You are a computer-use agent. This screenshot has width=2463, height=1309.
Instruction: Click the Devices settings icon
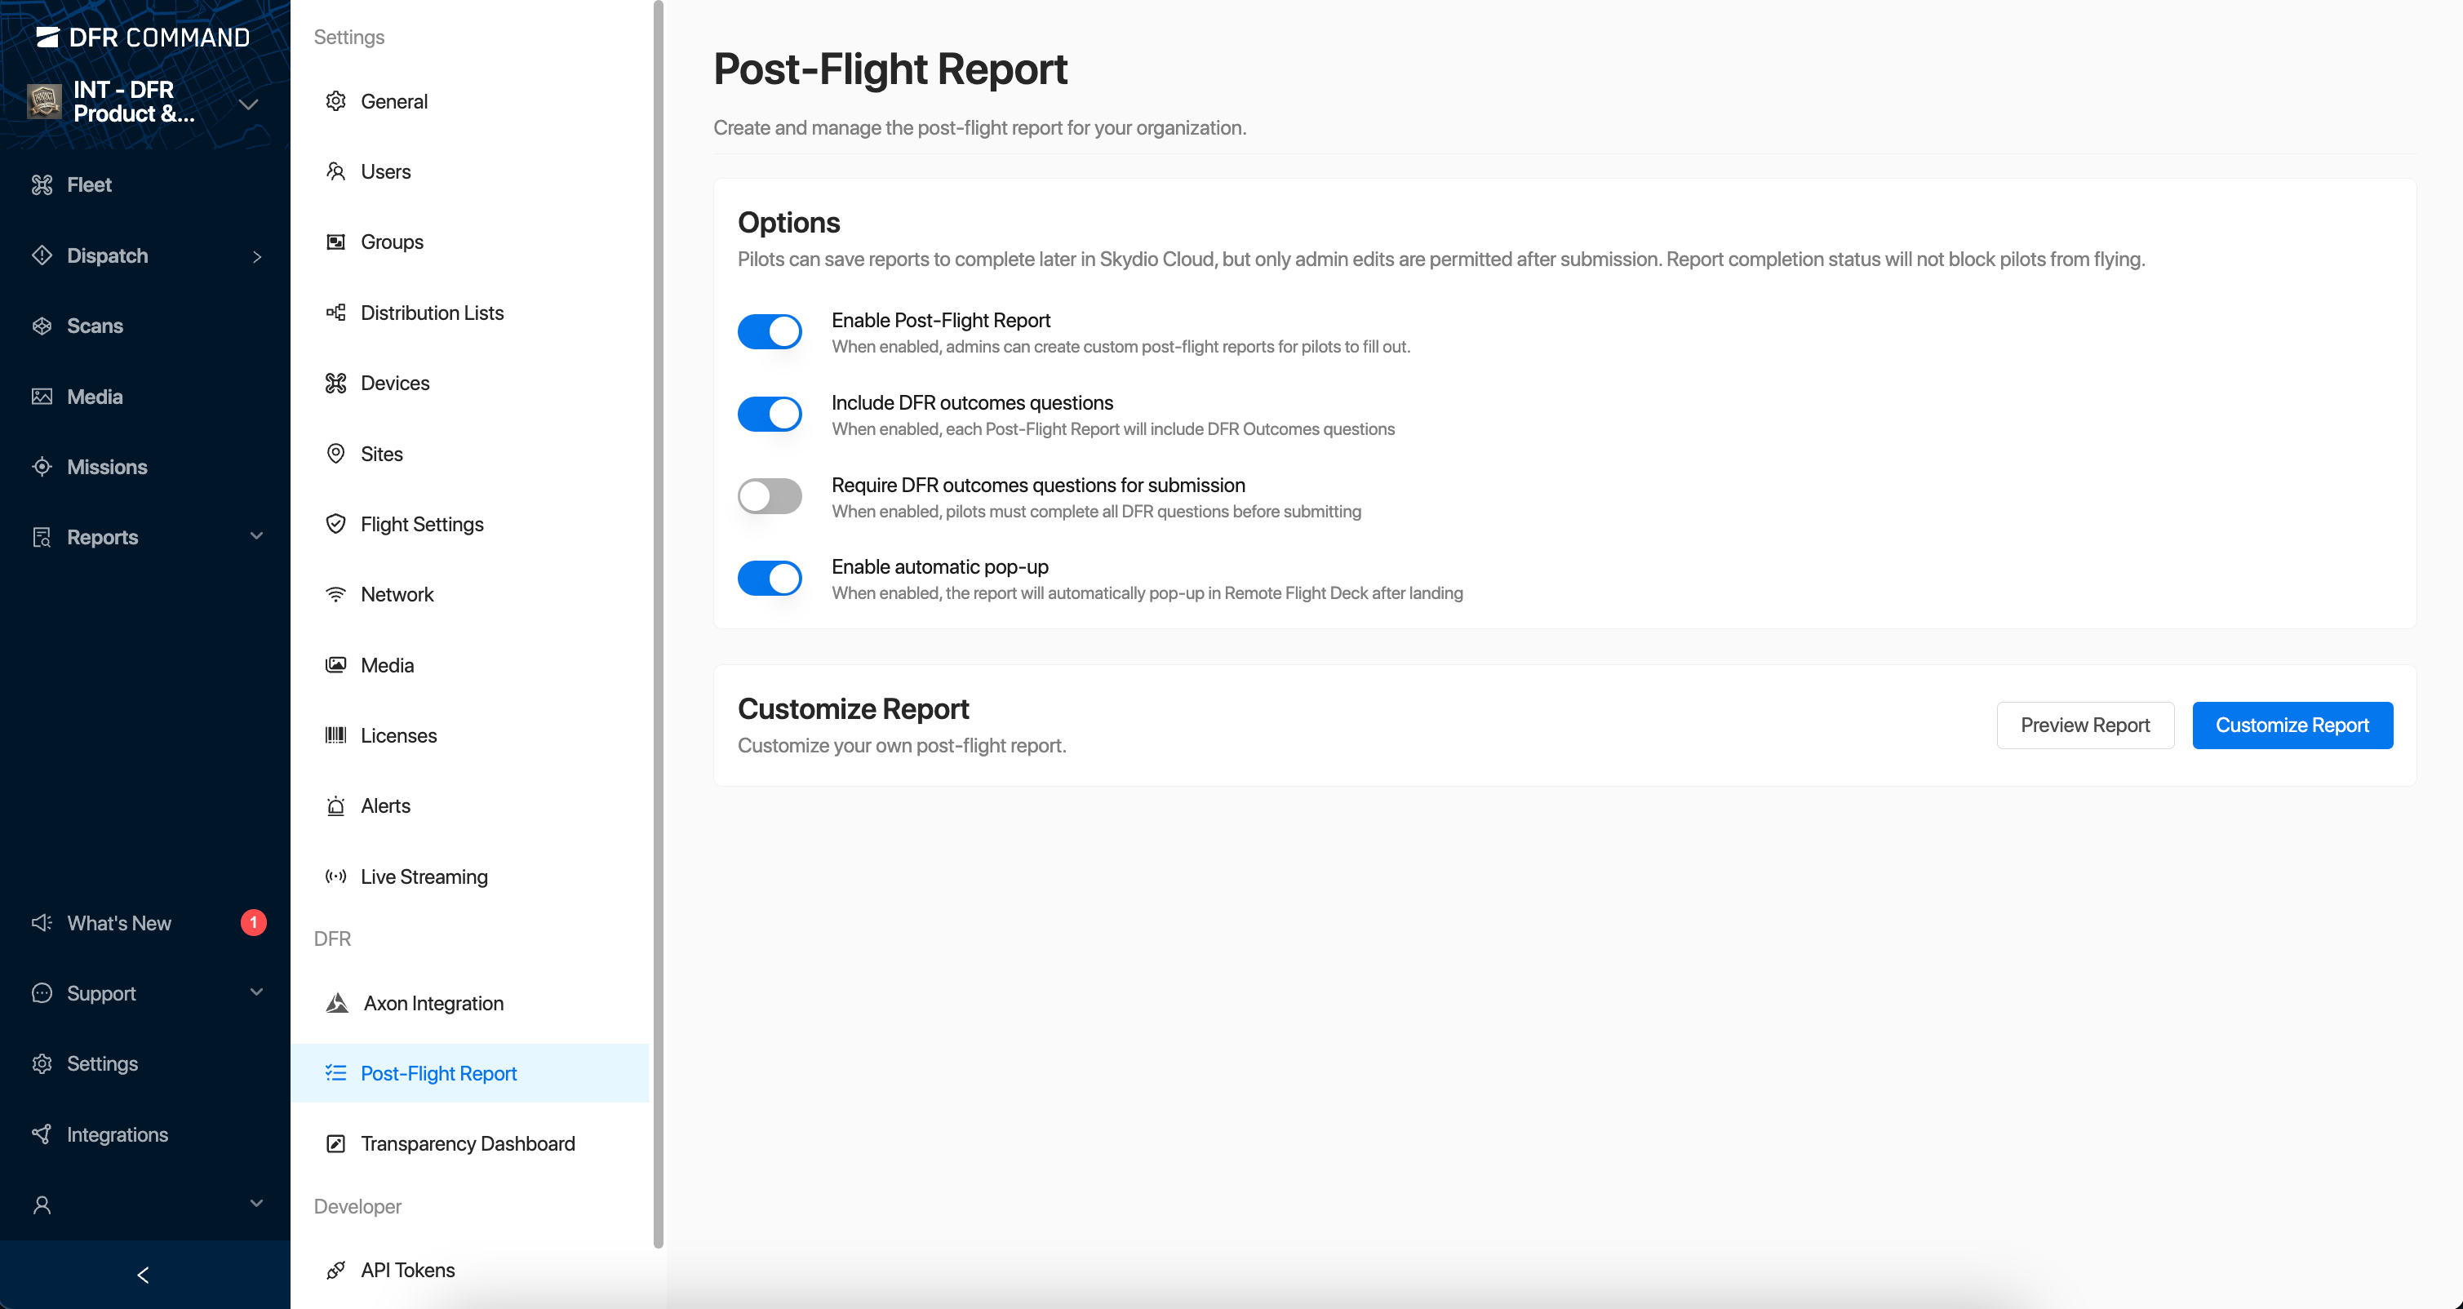pos(335,383)
